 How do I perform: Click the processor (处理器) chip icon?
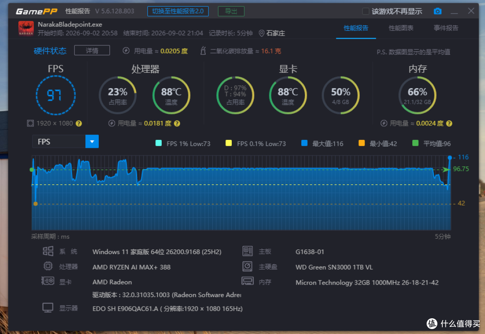click(x=48, y=266)
